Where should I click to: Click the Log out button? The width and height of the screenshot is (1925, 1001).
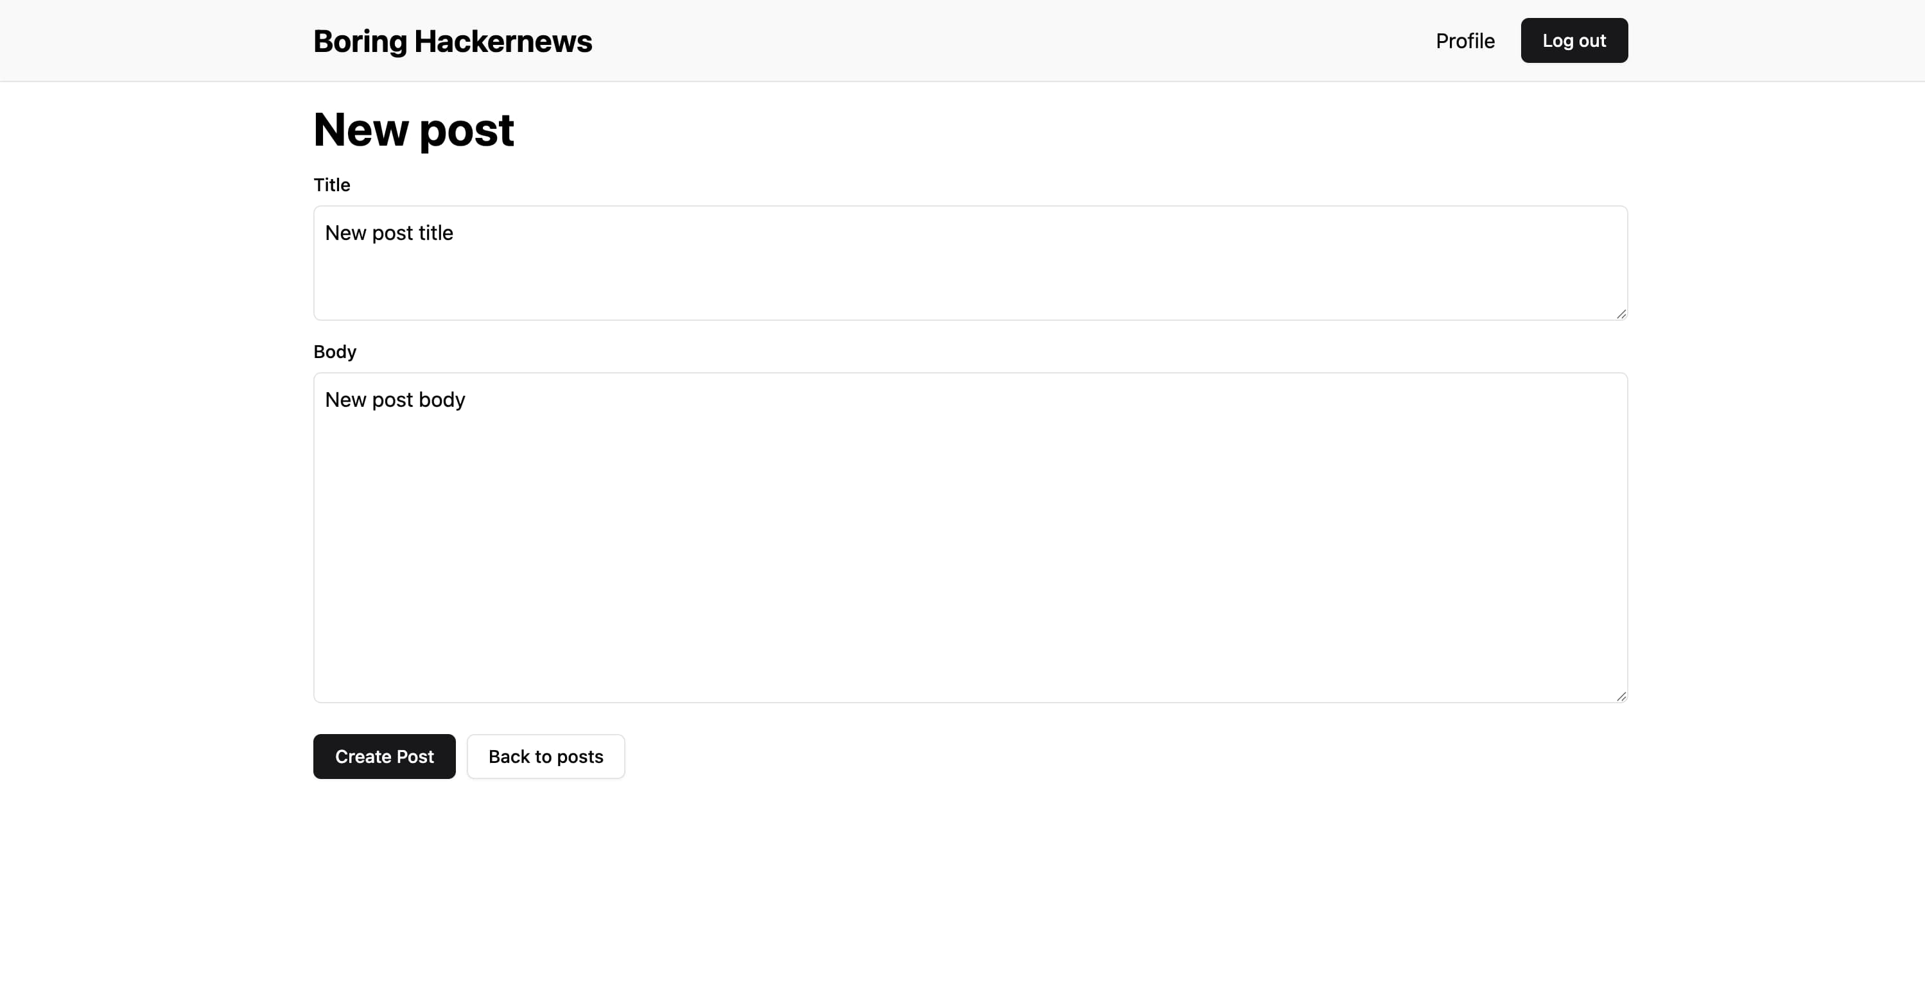click(x=1574, y=40)
